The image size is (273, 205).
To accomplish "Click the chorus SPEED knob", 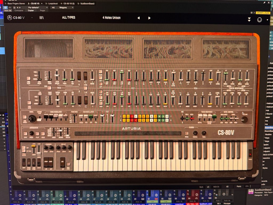I will (x=46, y=148).
